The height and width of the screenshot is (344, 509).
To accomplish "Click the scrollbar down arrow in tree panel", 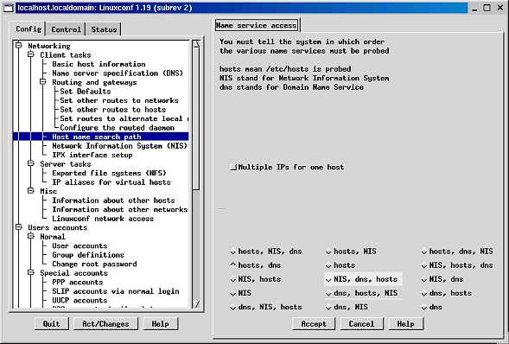I will pyautogui.click(x=196, y=303).
